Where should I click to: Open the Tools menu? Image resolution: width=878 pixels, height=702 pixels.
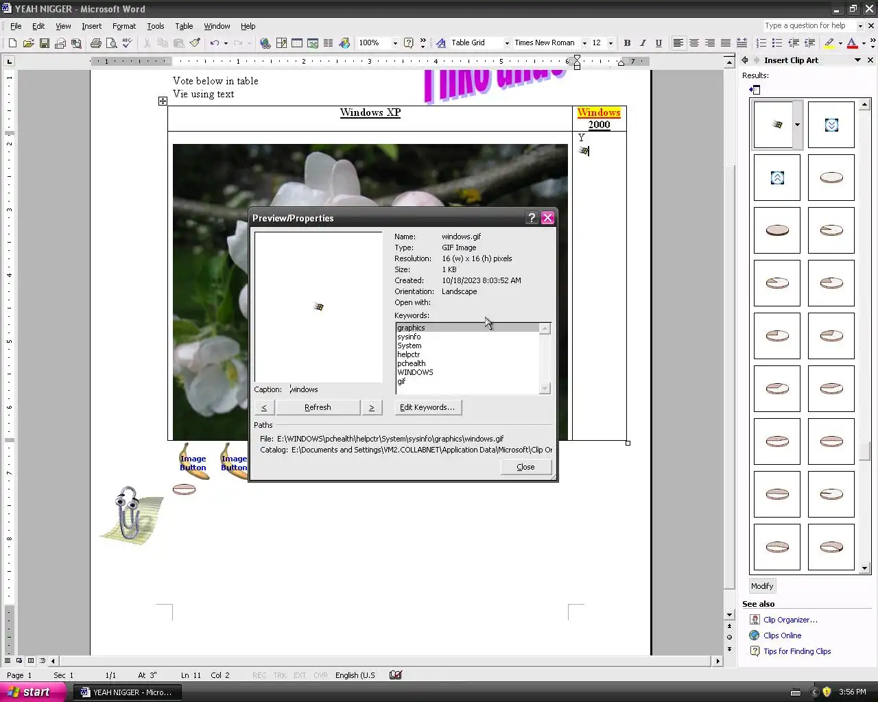pyautogui.click(x=156, y=26)
